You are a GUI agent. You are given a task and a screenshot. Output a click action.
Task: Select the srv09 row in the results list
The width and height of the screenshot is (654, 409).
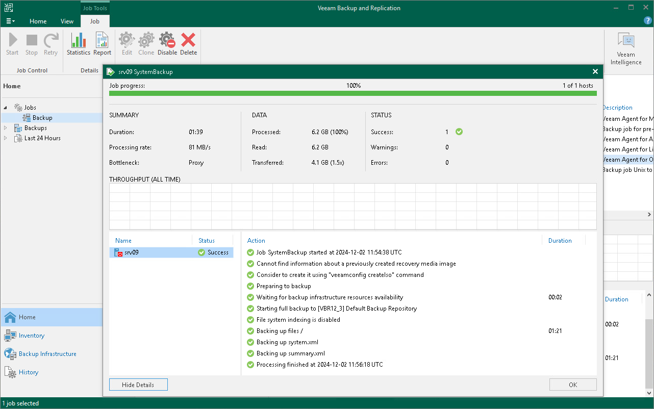[153, 252]
